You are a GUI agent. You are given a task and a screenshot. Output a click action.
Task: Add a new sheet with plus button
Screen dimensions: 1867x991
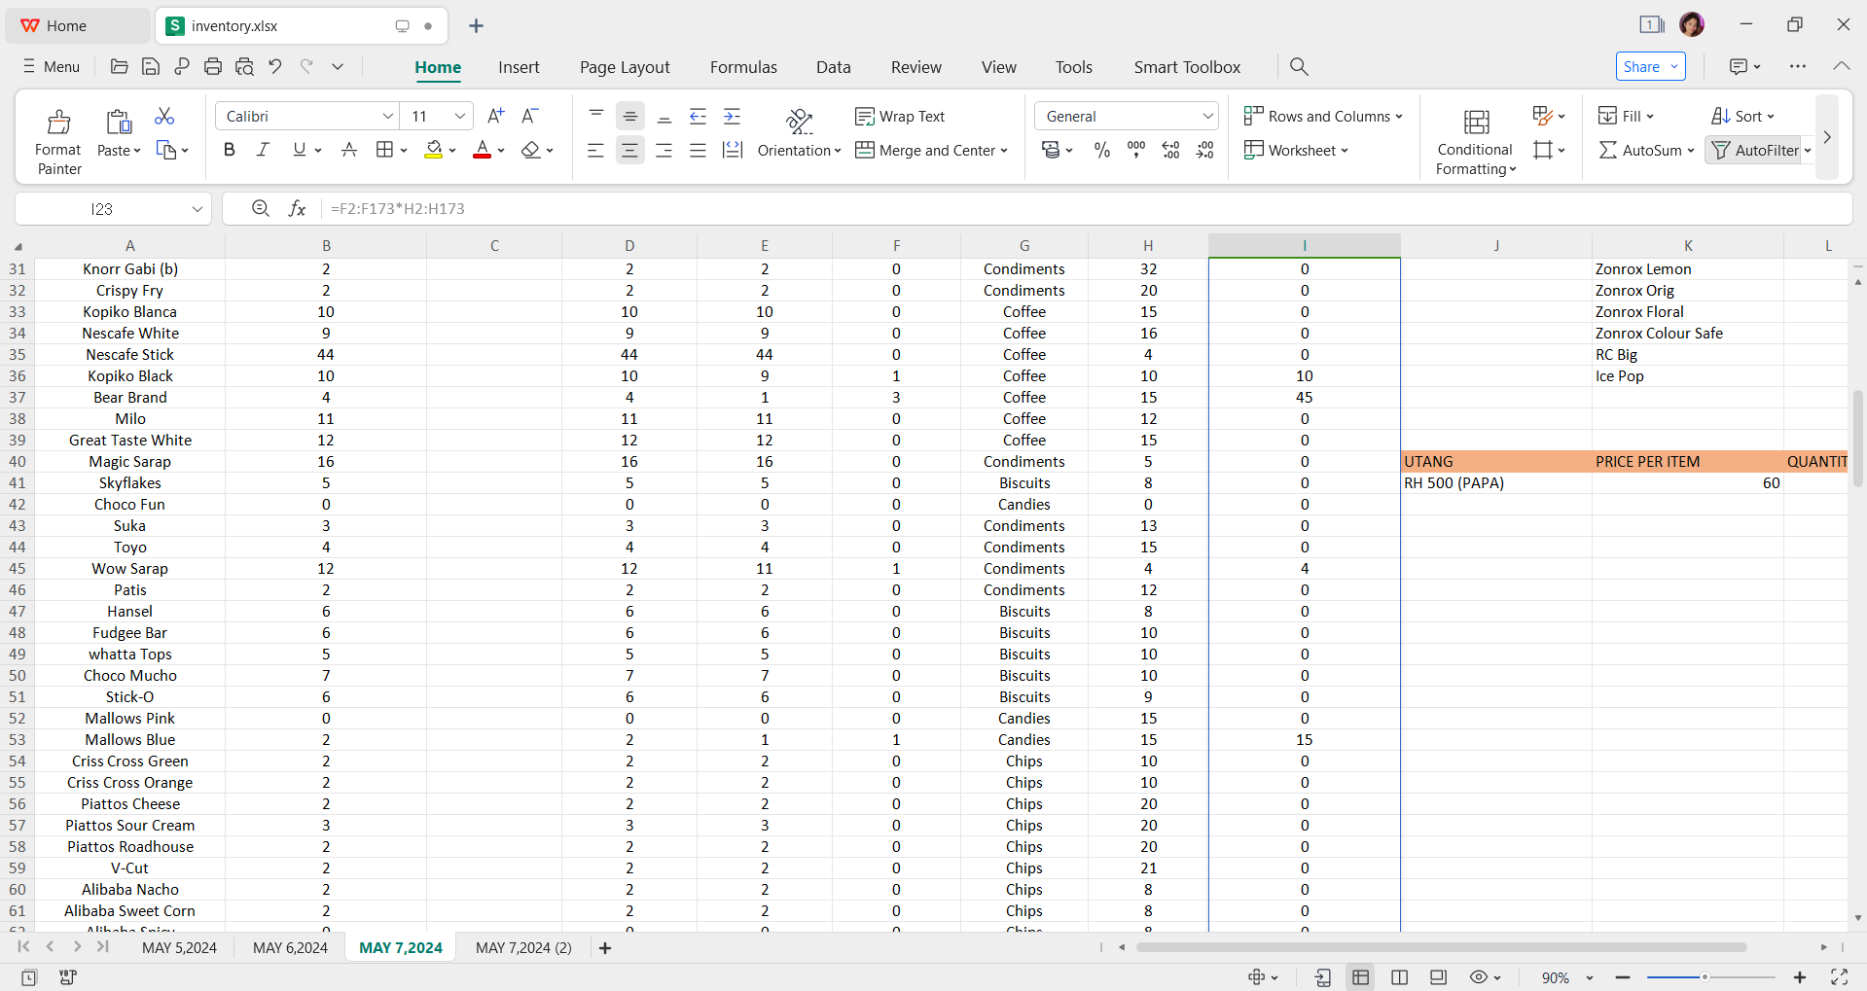point(605,947)
